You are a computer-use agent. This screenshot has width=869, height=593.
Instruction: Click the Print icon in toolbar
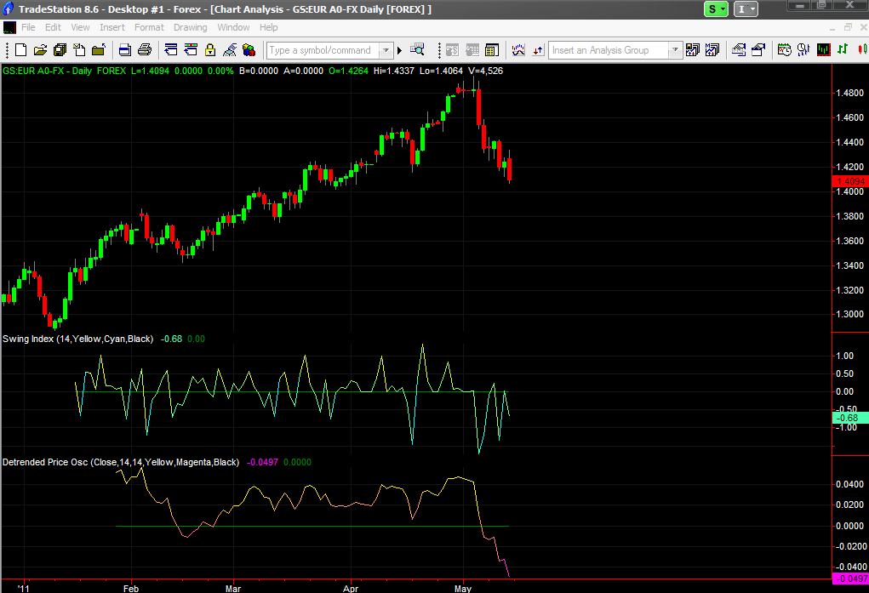click(145, 50)
